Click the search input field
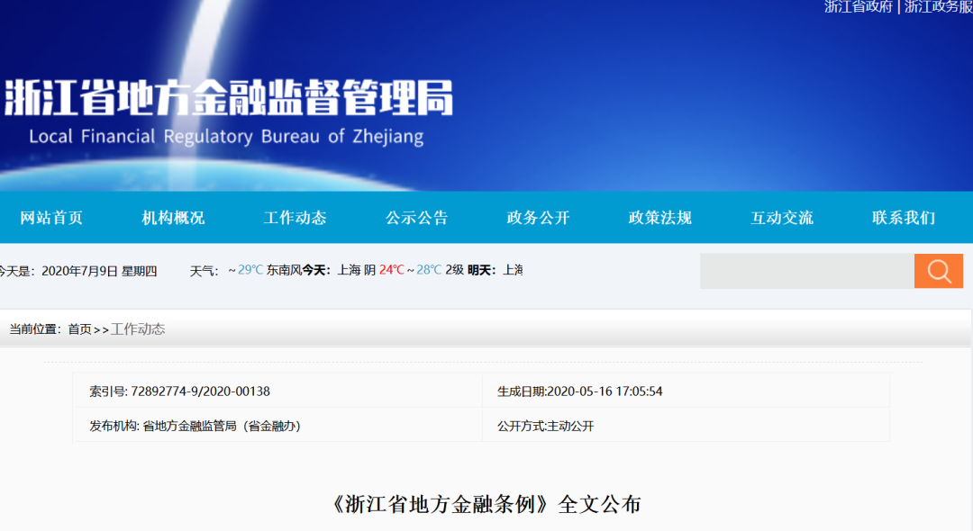This screenshot has width=973, height=531. click(x=806, y=271)
